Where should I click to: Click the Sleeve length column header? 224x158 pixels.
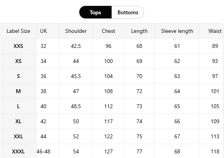click(x=177, y=31)
